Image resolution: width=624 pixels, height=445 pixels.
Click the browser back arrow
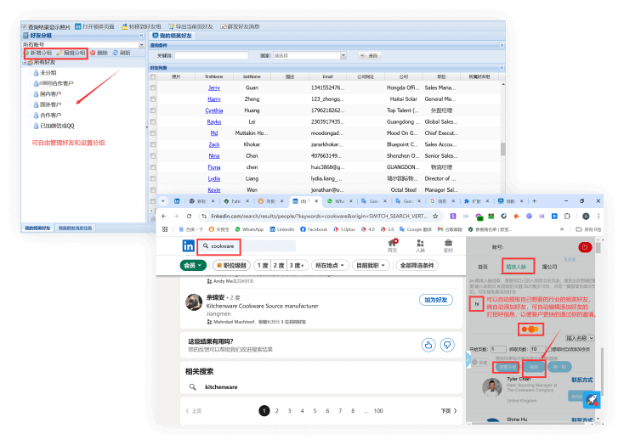point(164,217)
